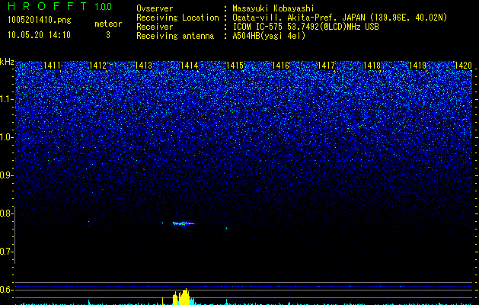The width and height of the screenshot is (479, 305).
Task: Click the bright meteor echo streak near 1414
Action: pyautogui.click(x=184, y=223)
